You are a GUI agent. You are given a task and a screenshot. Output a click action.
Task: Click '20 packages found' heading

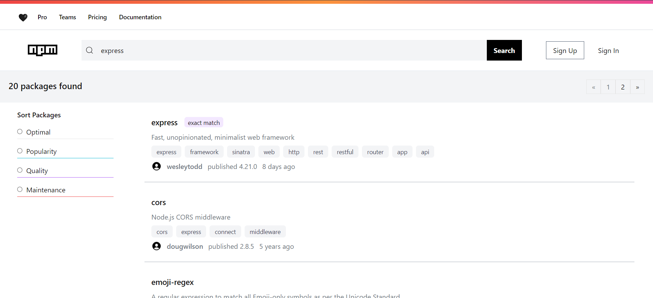pyautogui.click(x=45, y=86)
